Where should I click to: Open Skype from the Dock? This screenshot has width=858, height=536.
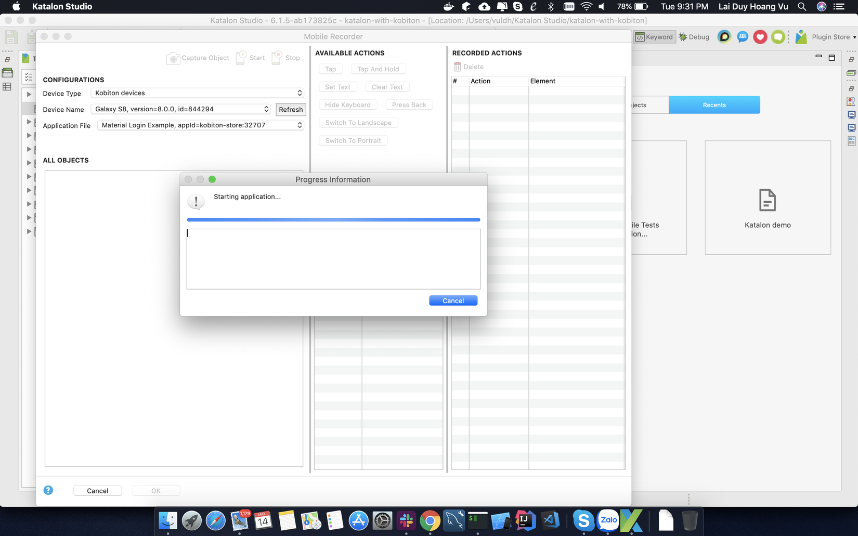click(x=583, y=520)
